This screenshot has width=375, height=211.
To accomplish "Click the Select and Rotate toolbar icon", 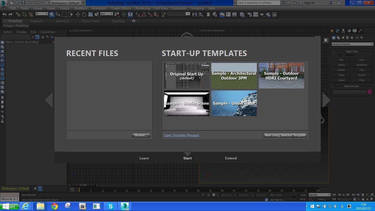I will click(x=84, y=14).
